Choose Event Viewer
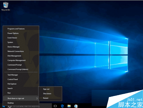The width and height of the screenshot is (143, 108). coord(21,38)
